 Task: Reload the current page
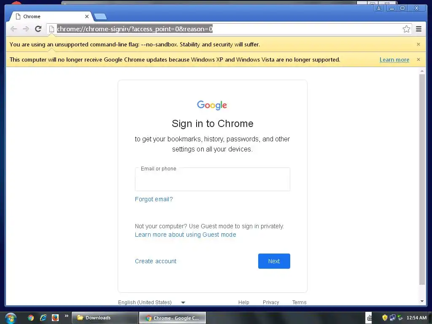(38, 29)
